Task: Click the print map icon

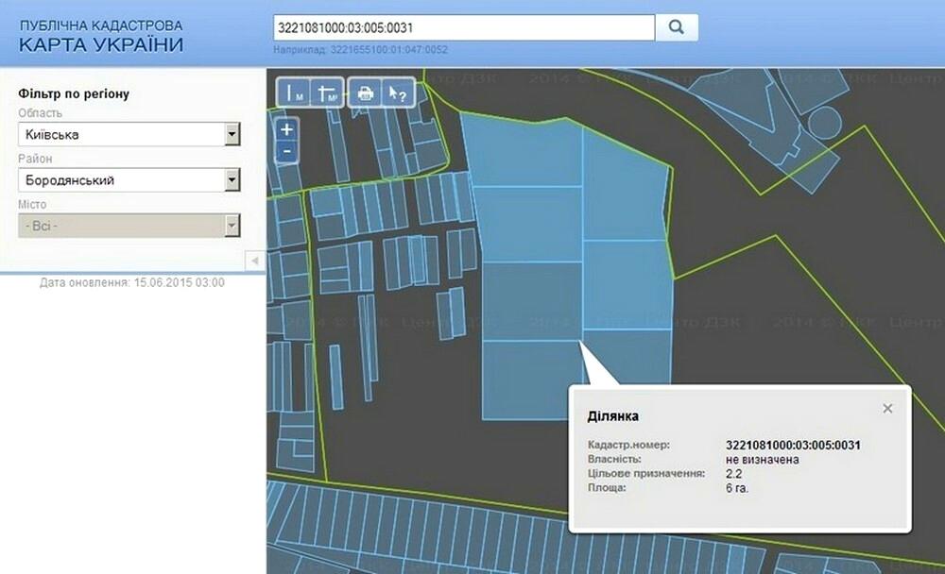Action: 365,93
